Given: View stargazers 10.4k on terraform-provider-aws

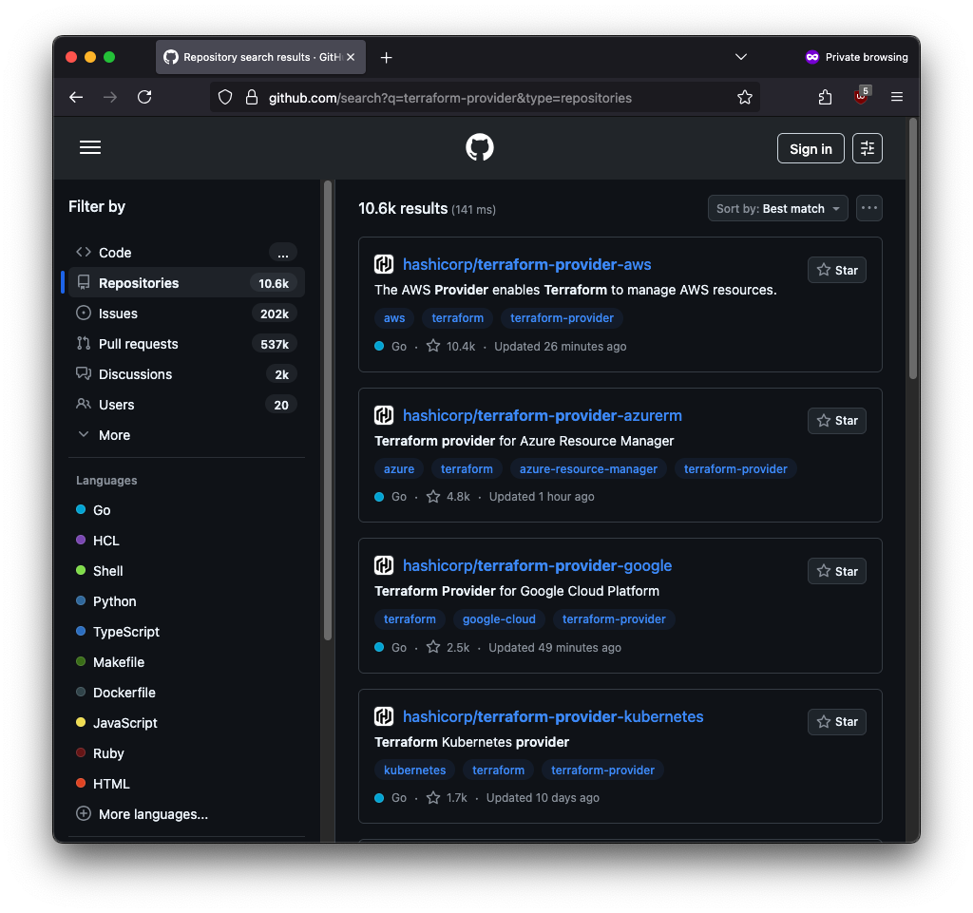Looking at the screenshot, I should [x=451, y=346].
